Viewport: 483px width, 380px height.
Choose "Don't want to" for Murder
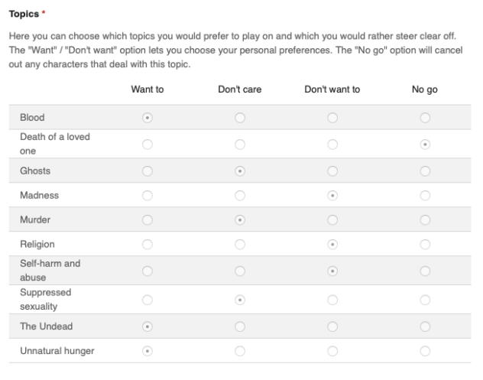(x=332, y=220)
